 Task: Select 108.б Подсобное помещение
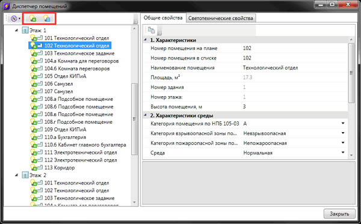[x=79, y=107]
